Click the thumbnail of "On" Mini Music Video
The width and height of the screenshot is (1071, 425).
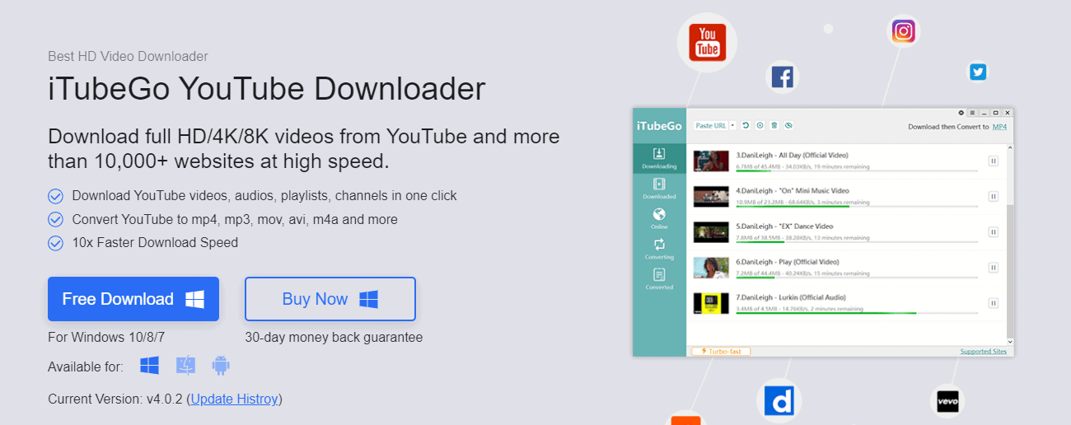click(x=711, y=197)
